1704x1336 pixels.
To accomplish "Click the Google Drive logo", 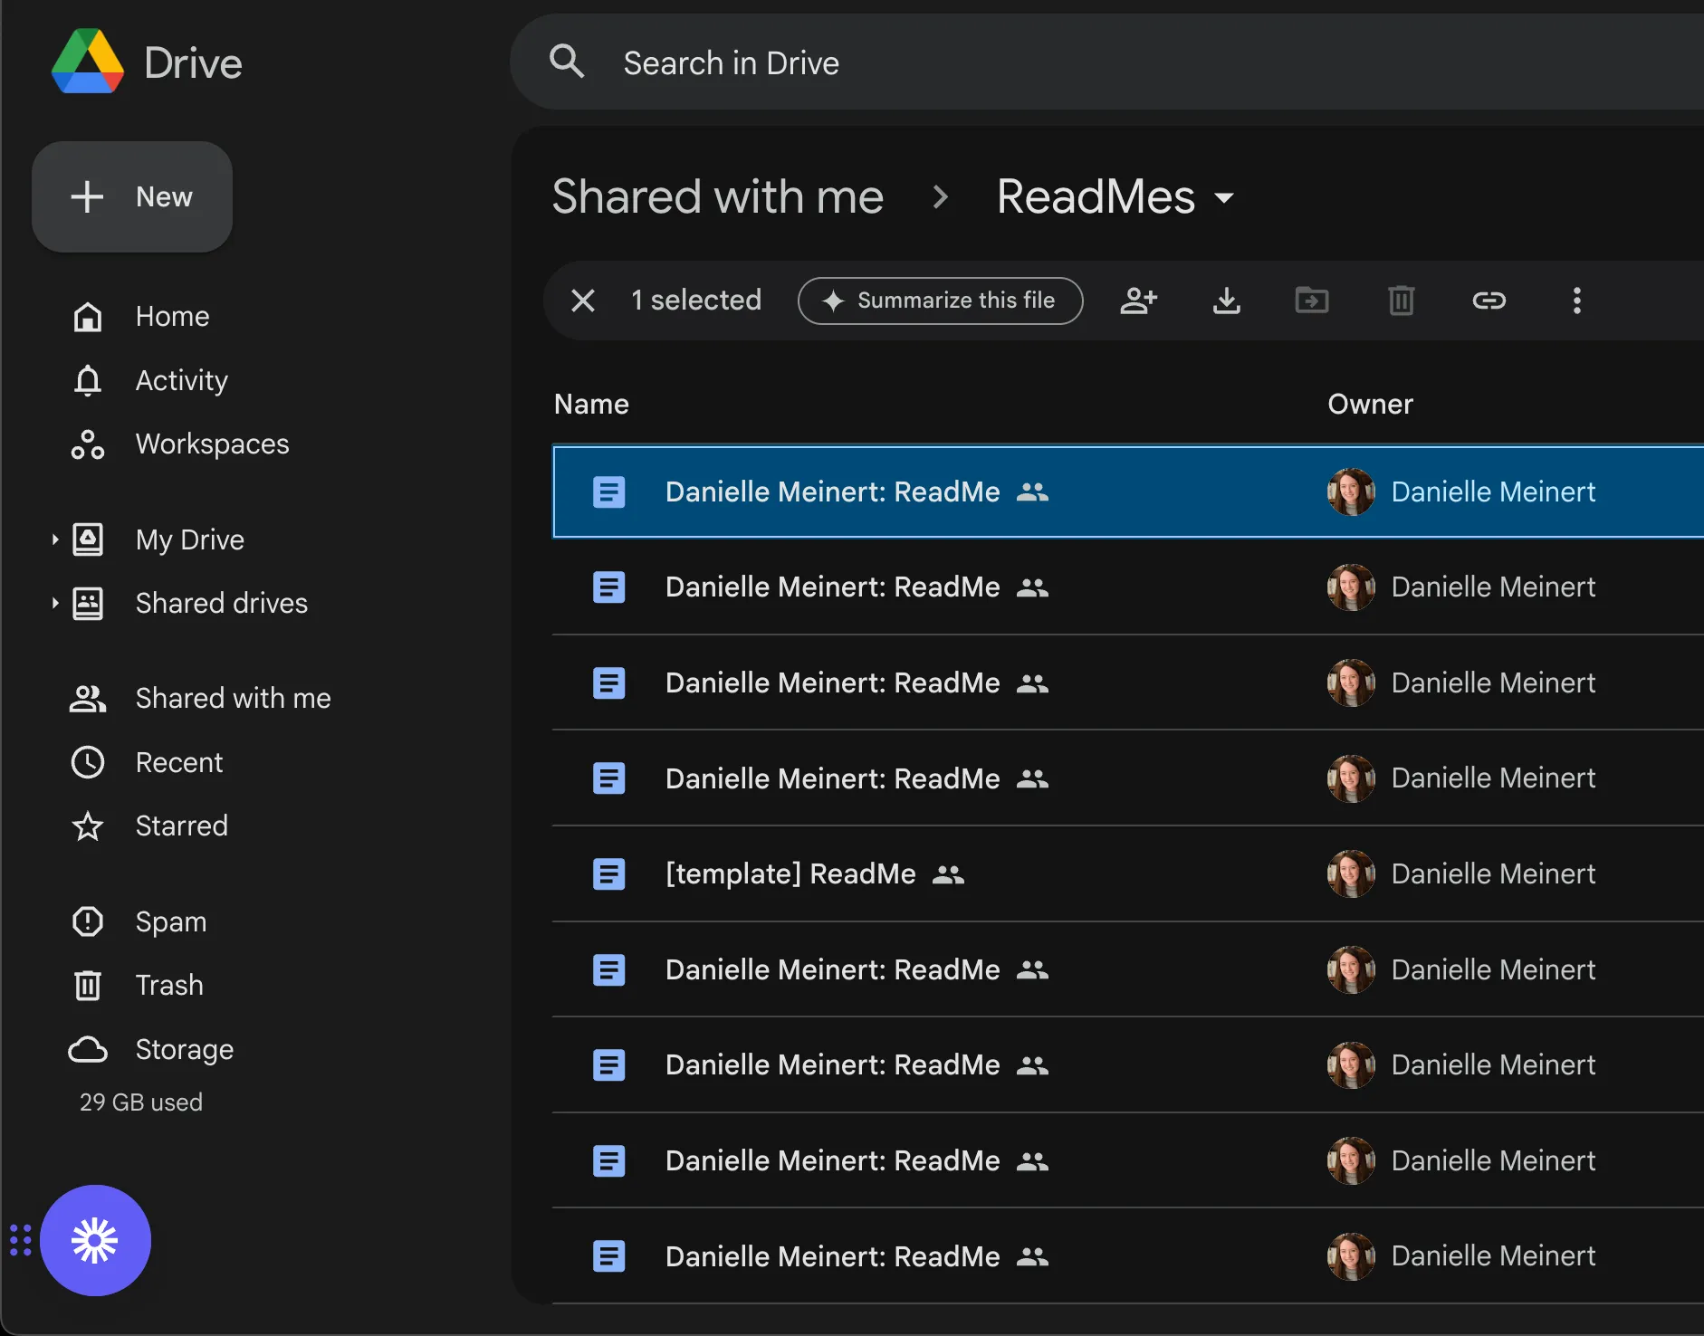I will (88, 62).
